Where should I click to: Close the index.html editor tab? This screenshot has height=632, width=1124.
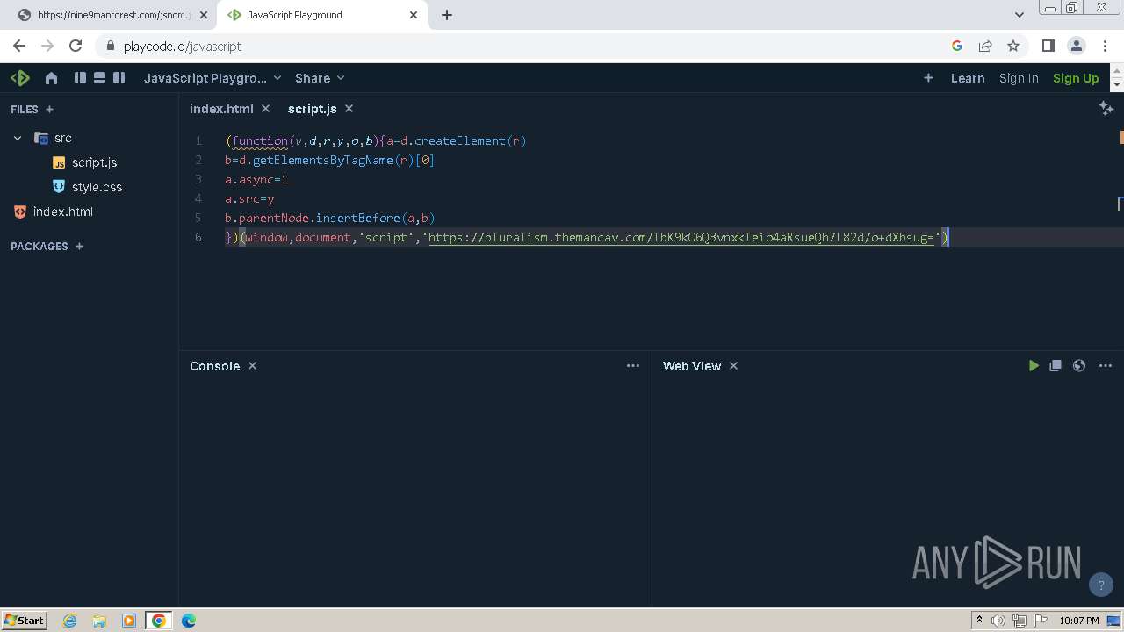(x=266, y=109)
